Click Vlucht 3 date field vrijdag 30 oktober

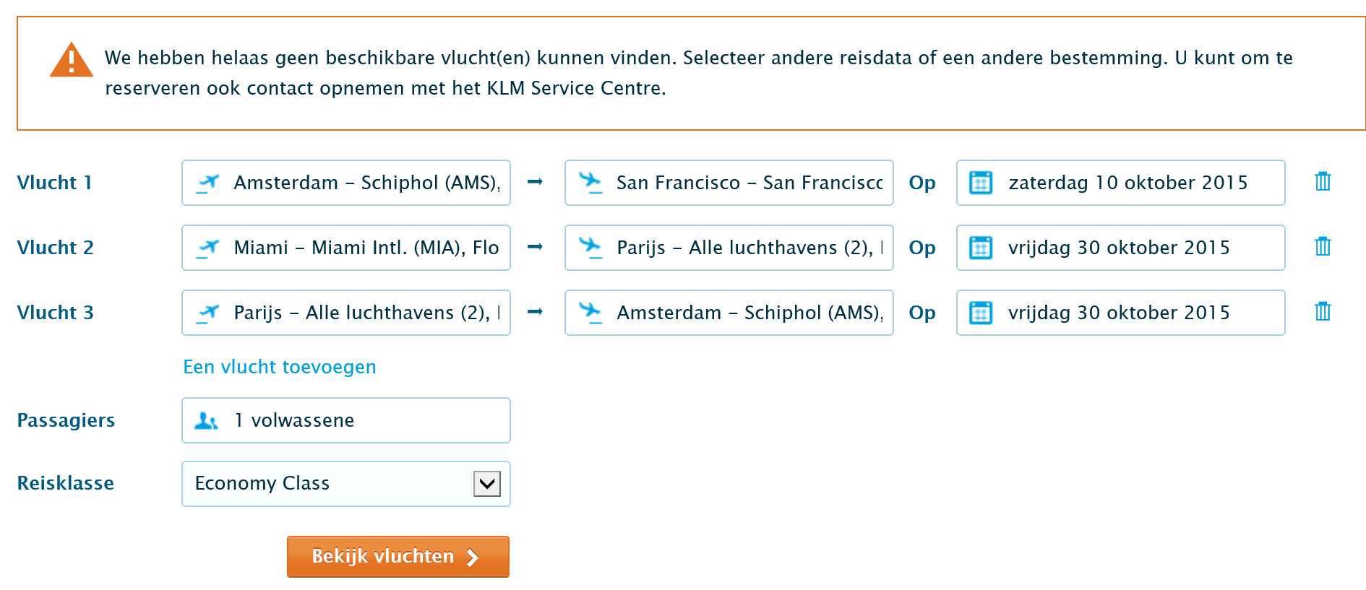[x=1127, y=313]
